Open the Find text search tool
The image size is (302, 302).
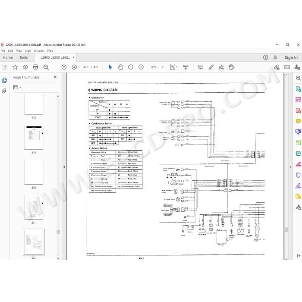[x=46, y=67]
